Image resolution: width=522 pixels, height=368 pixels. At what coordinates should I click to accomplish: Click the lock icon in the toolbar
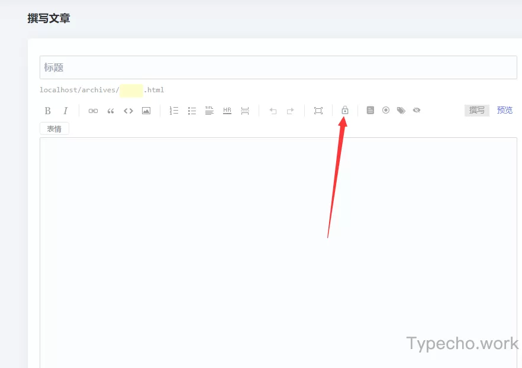pos(345,111)
